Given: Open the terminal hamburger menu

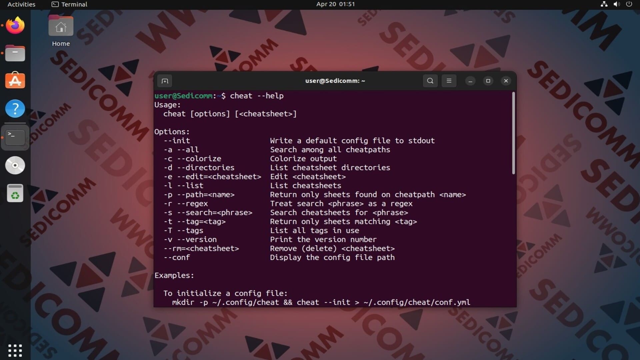Looking at the screenshot, I should click(449, 81).
